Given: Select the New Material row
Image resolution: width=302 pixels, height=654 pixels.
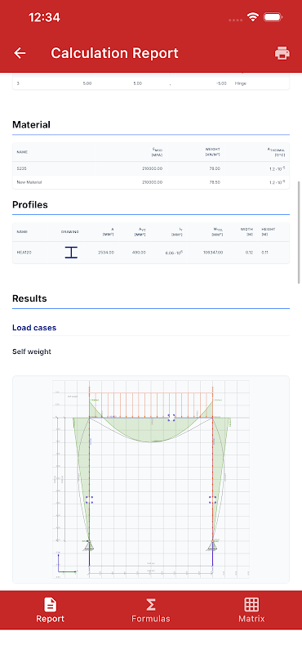Looking at the screenshot, I should pyautogui.click(x=151, y=182).
